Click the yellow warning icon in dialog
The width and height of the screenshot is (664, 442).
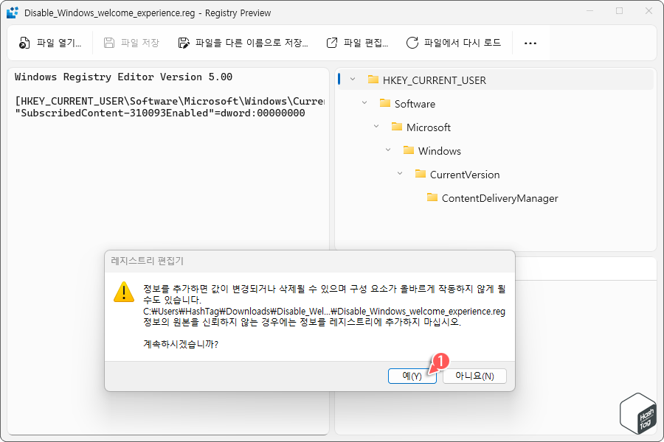coord(124,292)
